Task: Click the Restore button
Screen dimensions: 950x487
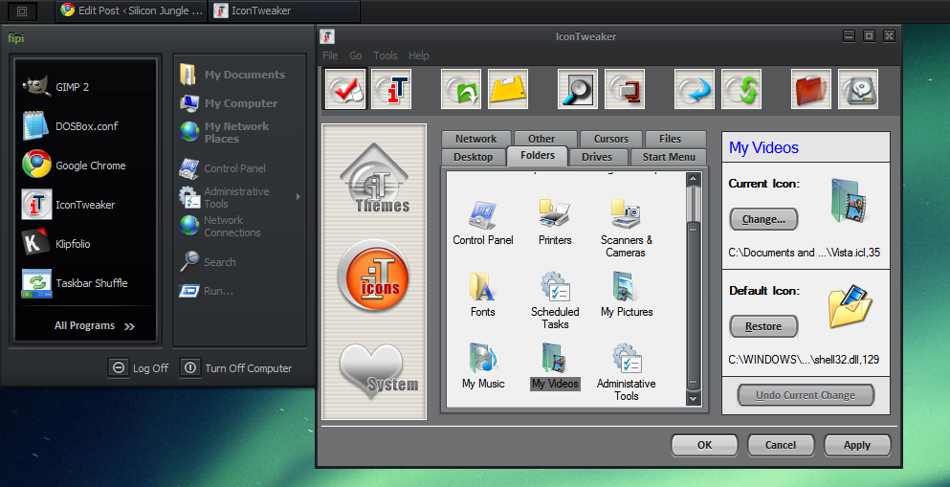Action: click(x=763, y=326)
